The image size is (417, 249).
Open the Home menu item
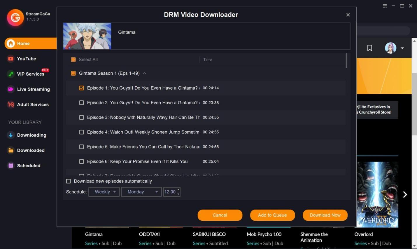[x=31, y=43]
